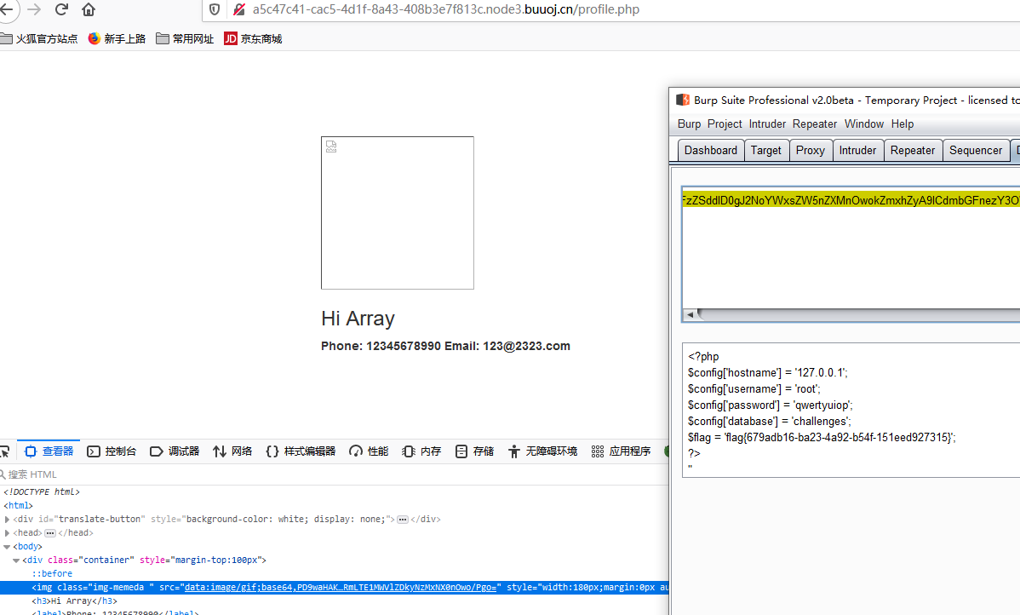Screen dimensions: 1020x615
Task: Switch to the Target tab in Burp
Action: (765, 150)
